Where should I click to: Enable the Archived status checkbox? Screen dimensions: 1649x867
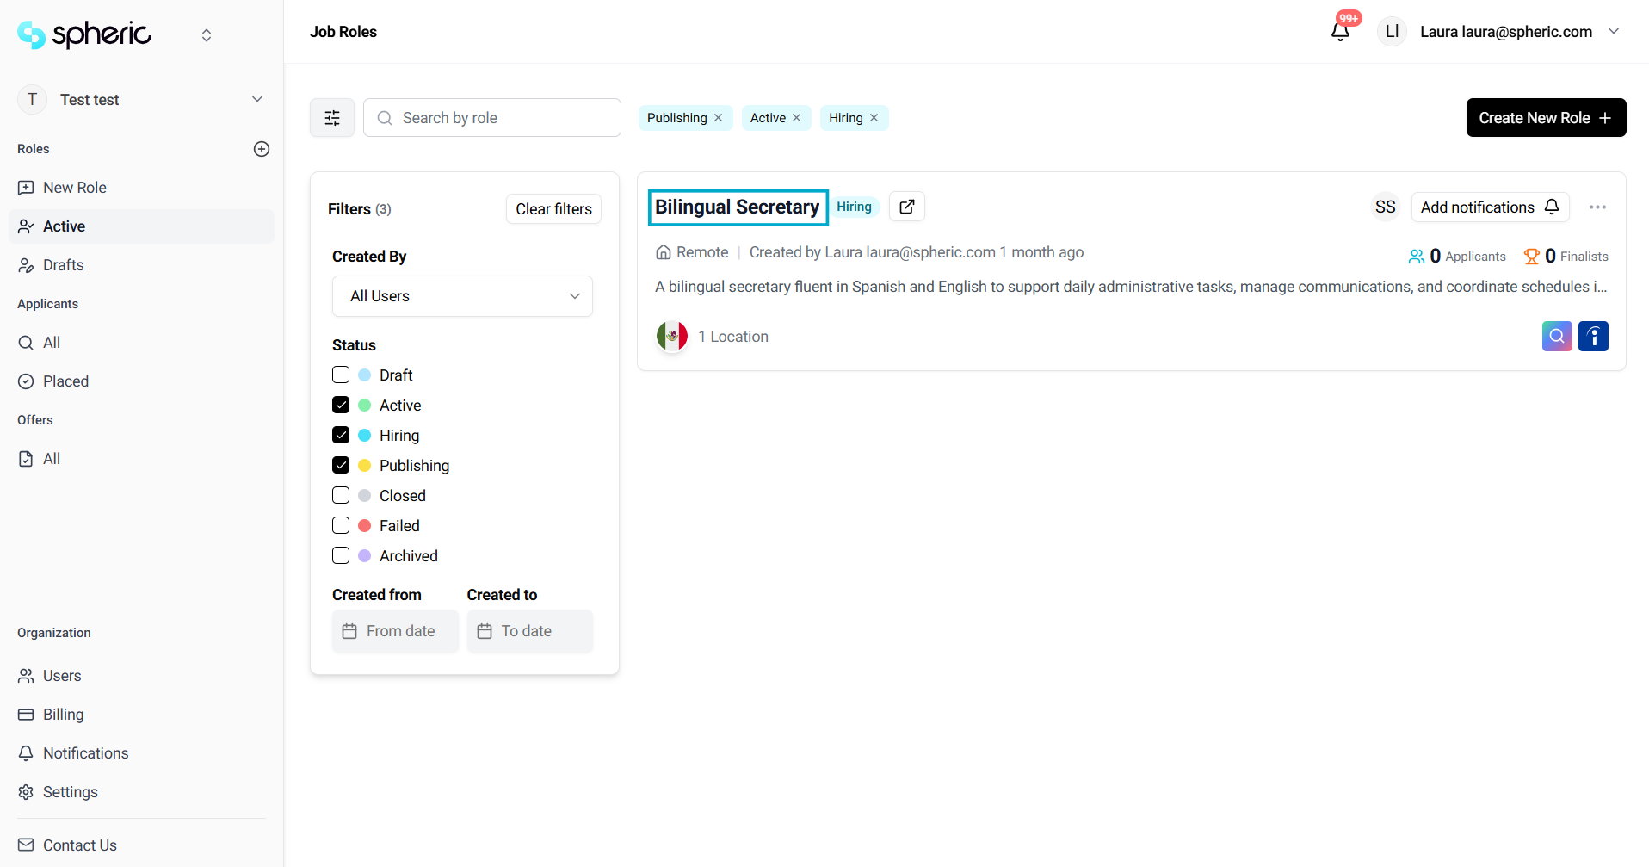pos(341,556)
